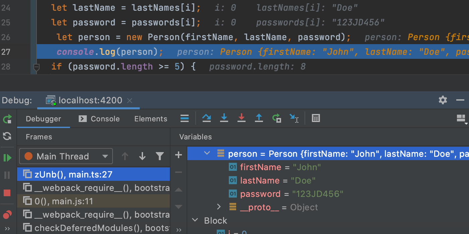Click the Step Over debugger icon
The image size is (469, 234).
click(x=206, y=118)
